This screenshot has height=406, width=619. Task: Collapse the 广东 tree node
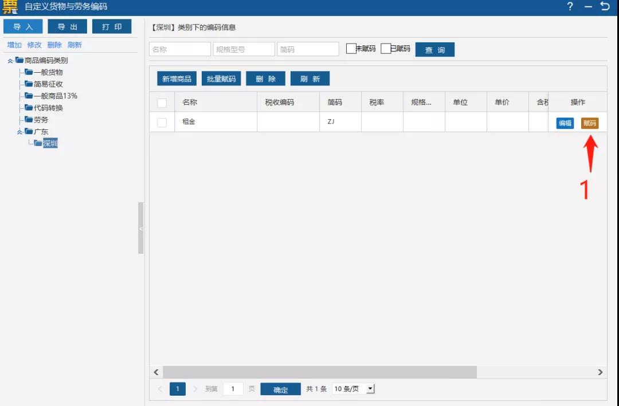[x=19, y=132]
